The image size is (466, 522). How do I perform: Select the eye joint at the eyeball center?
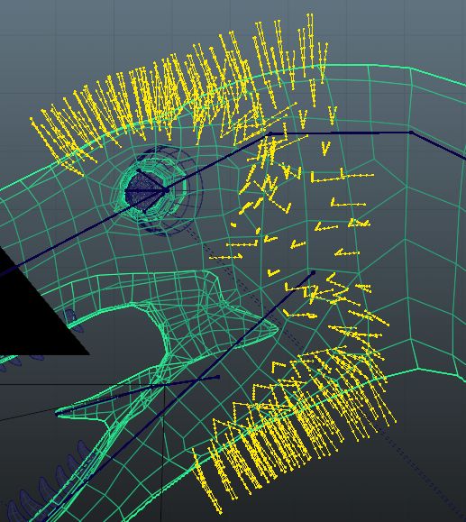(x=166, y=190)
